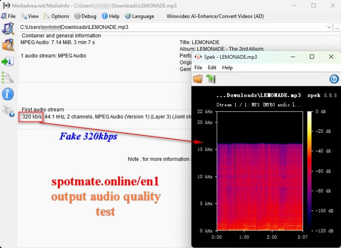
Task: Click MediaInfo open file sidebar icon
Action: 8,29
